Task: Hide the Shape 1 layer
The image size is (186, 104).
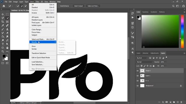Action: 137,71
